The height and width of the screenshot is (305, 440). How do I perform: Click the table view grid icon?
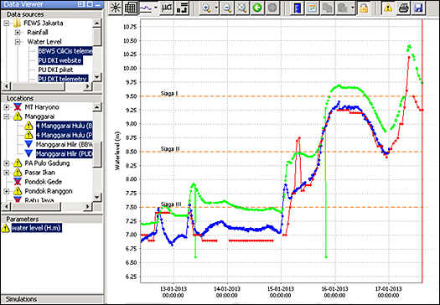click(130, 8)
